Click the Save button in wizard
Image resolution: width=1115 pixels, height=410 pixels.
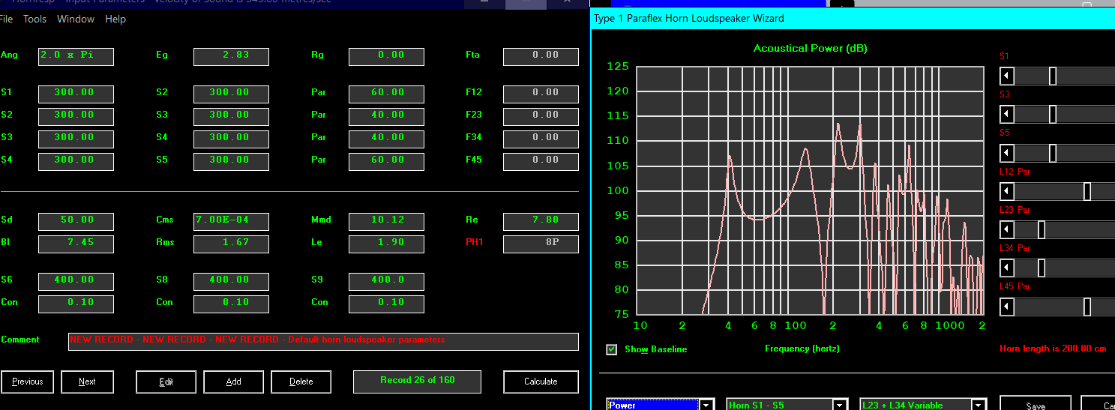tap(1035, 403)
